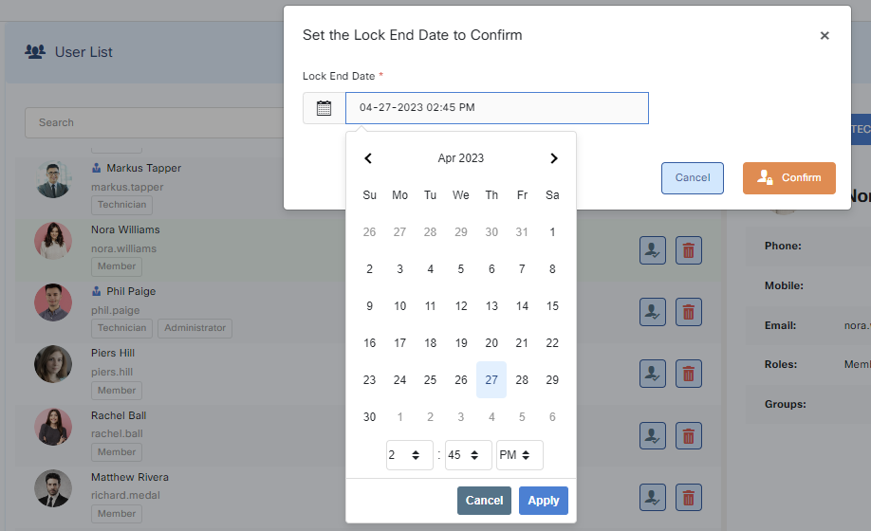Click Markus Tapper's profile avatar
Screen dimensions: 871x531
[x=53, y=179]
